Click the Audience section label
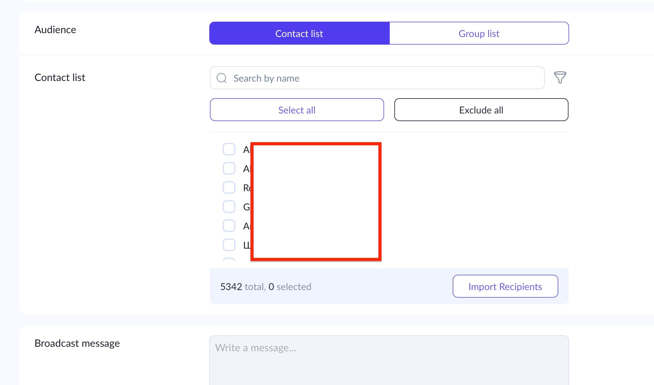The image size is (654, 385). [55, 30]
